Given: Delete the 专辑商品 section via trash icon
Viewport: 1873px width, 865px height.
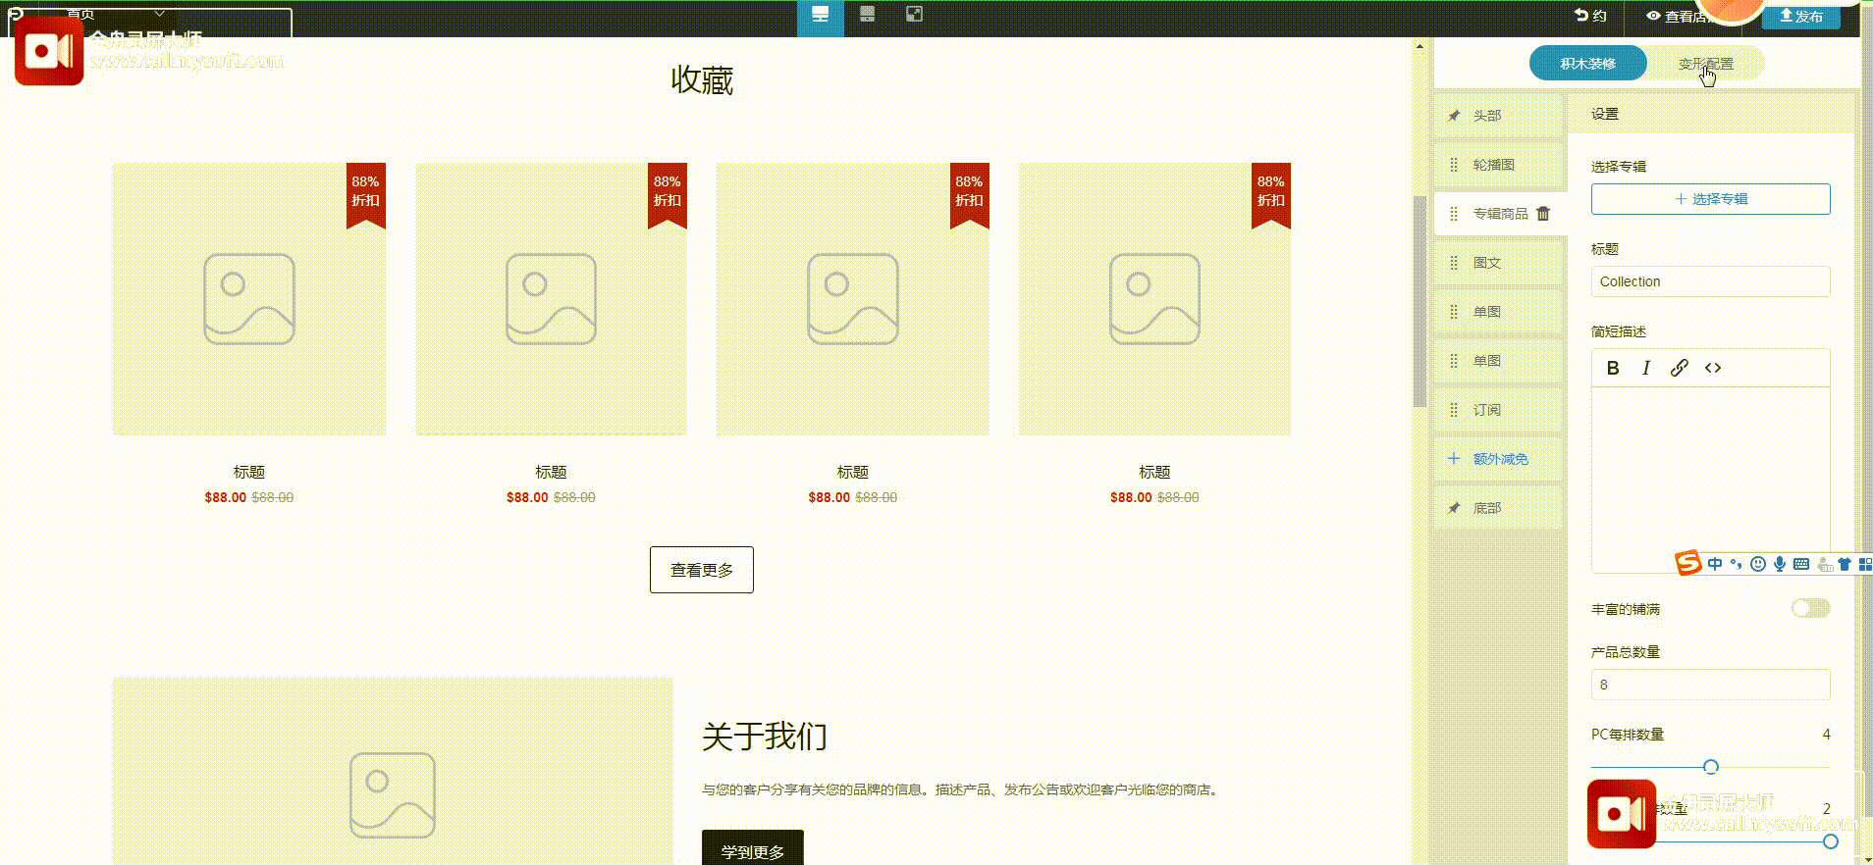Looking at the screenshot, I should pyautogui.click(x=1543, y=214).
